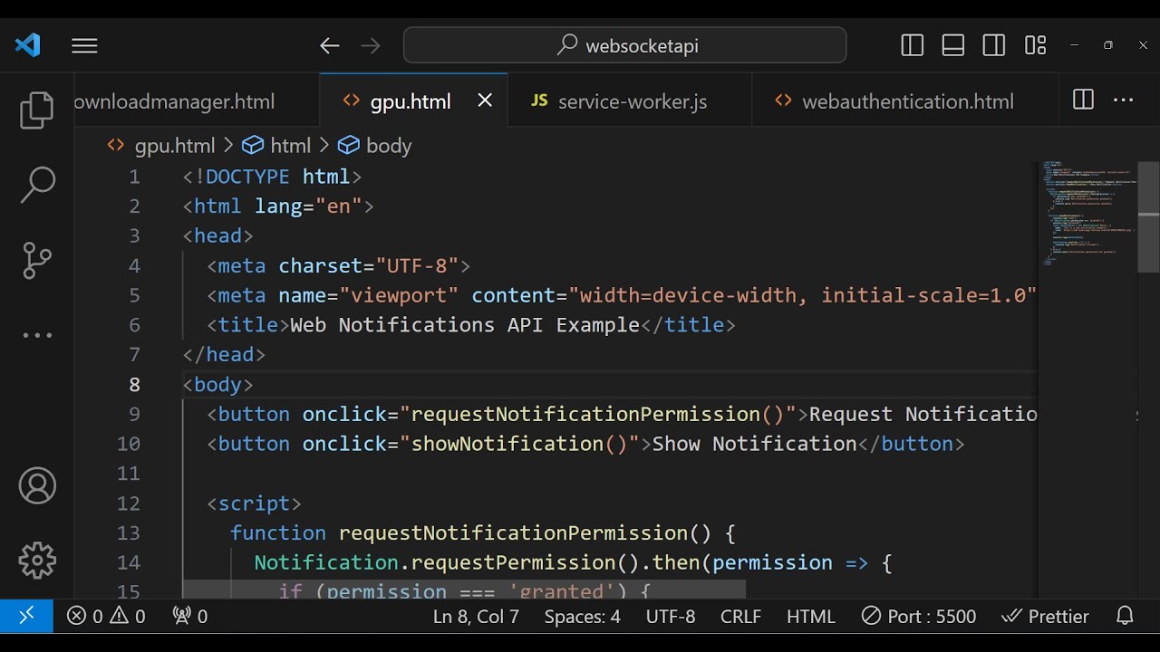Image resolution: width=1160 pixels, height=652 pixels.
Task: Click the split editor right icon
Action: pos(1083,101)
